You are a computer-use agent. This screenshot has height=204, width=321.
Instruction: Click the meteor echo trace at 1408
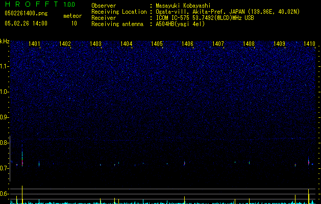pyautogui.click(x=250, y=163)
